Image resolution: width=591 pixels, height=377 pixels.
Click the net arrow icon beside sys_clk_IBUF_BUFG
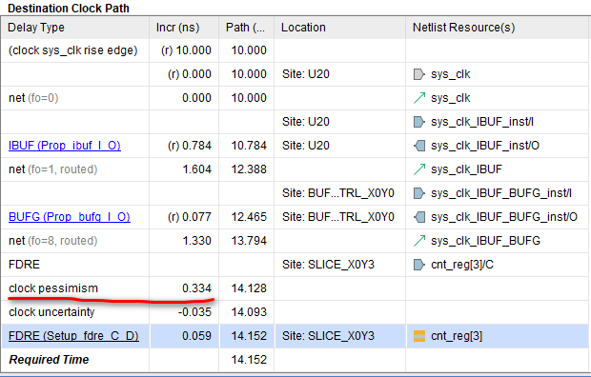tap(419, 241)
